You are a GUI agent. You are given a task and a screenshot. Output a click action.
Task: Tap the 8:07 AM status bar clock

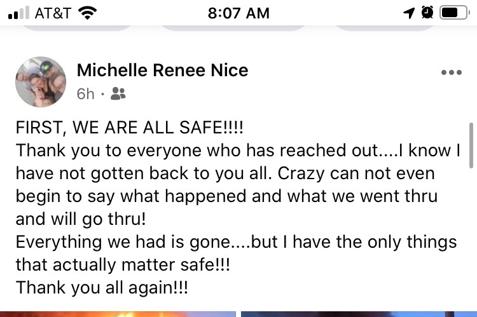[238, 13]
